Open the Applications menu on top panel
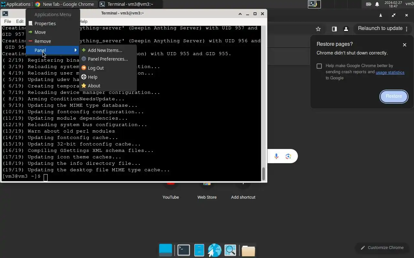414x258 pixels. 16,4
